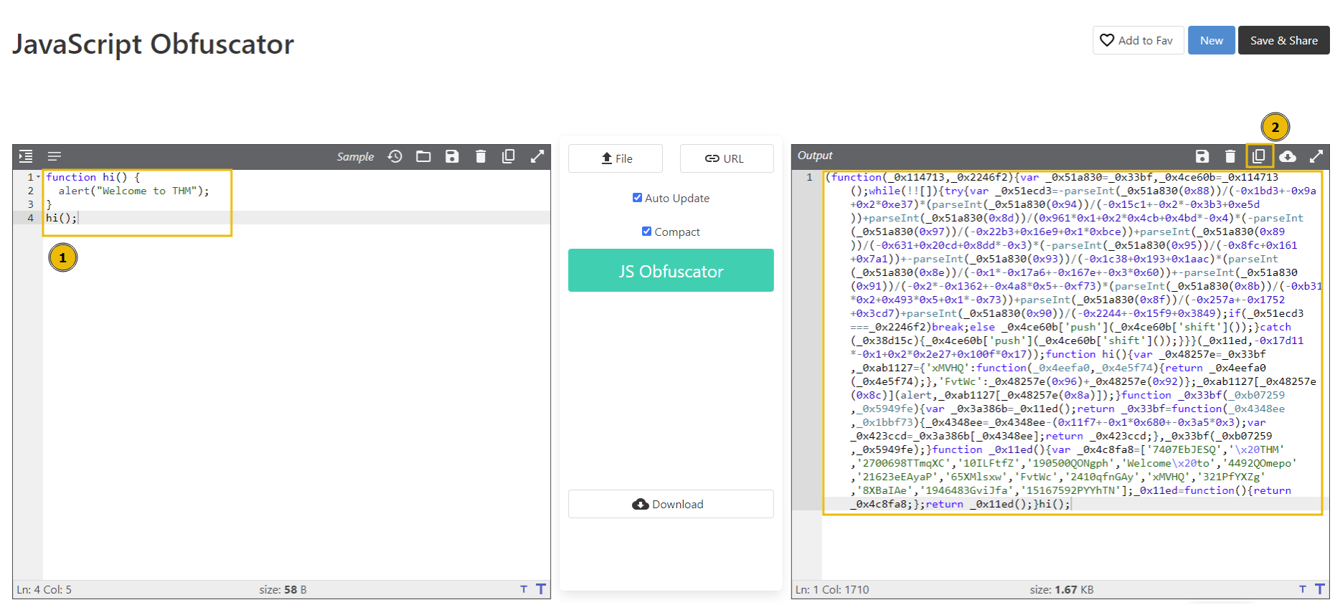Click the 'Output' panel label
The height and width of the screenshot is (605, 1335).
point(815,156)
